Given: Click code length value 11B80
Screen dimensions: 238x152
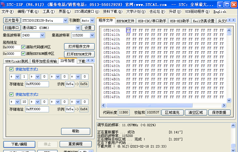Looking at the screenshot, I should (x=123, y=113).
